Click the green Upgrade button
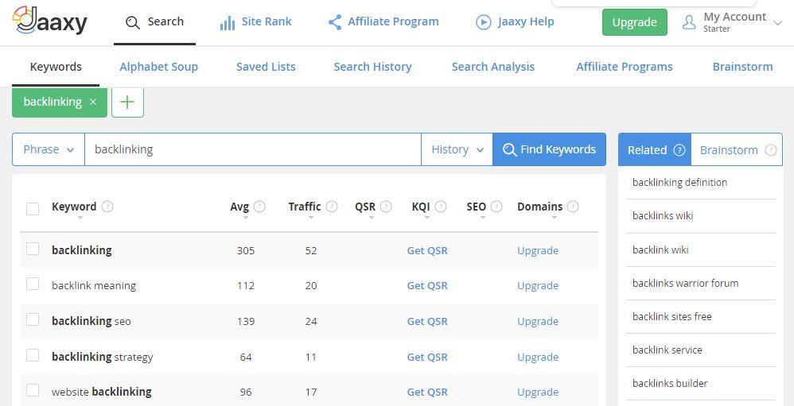This screenshot has height=406, width=794. (x=635, y=23)
